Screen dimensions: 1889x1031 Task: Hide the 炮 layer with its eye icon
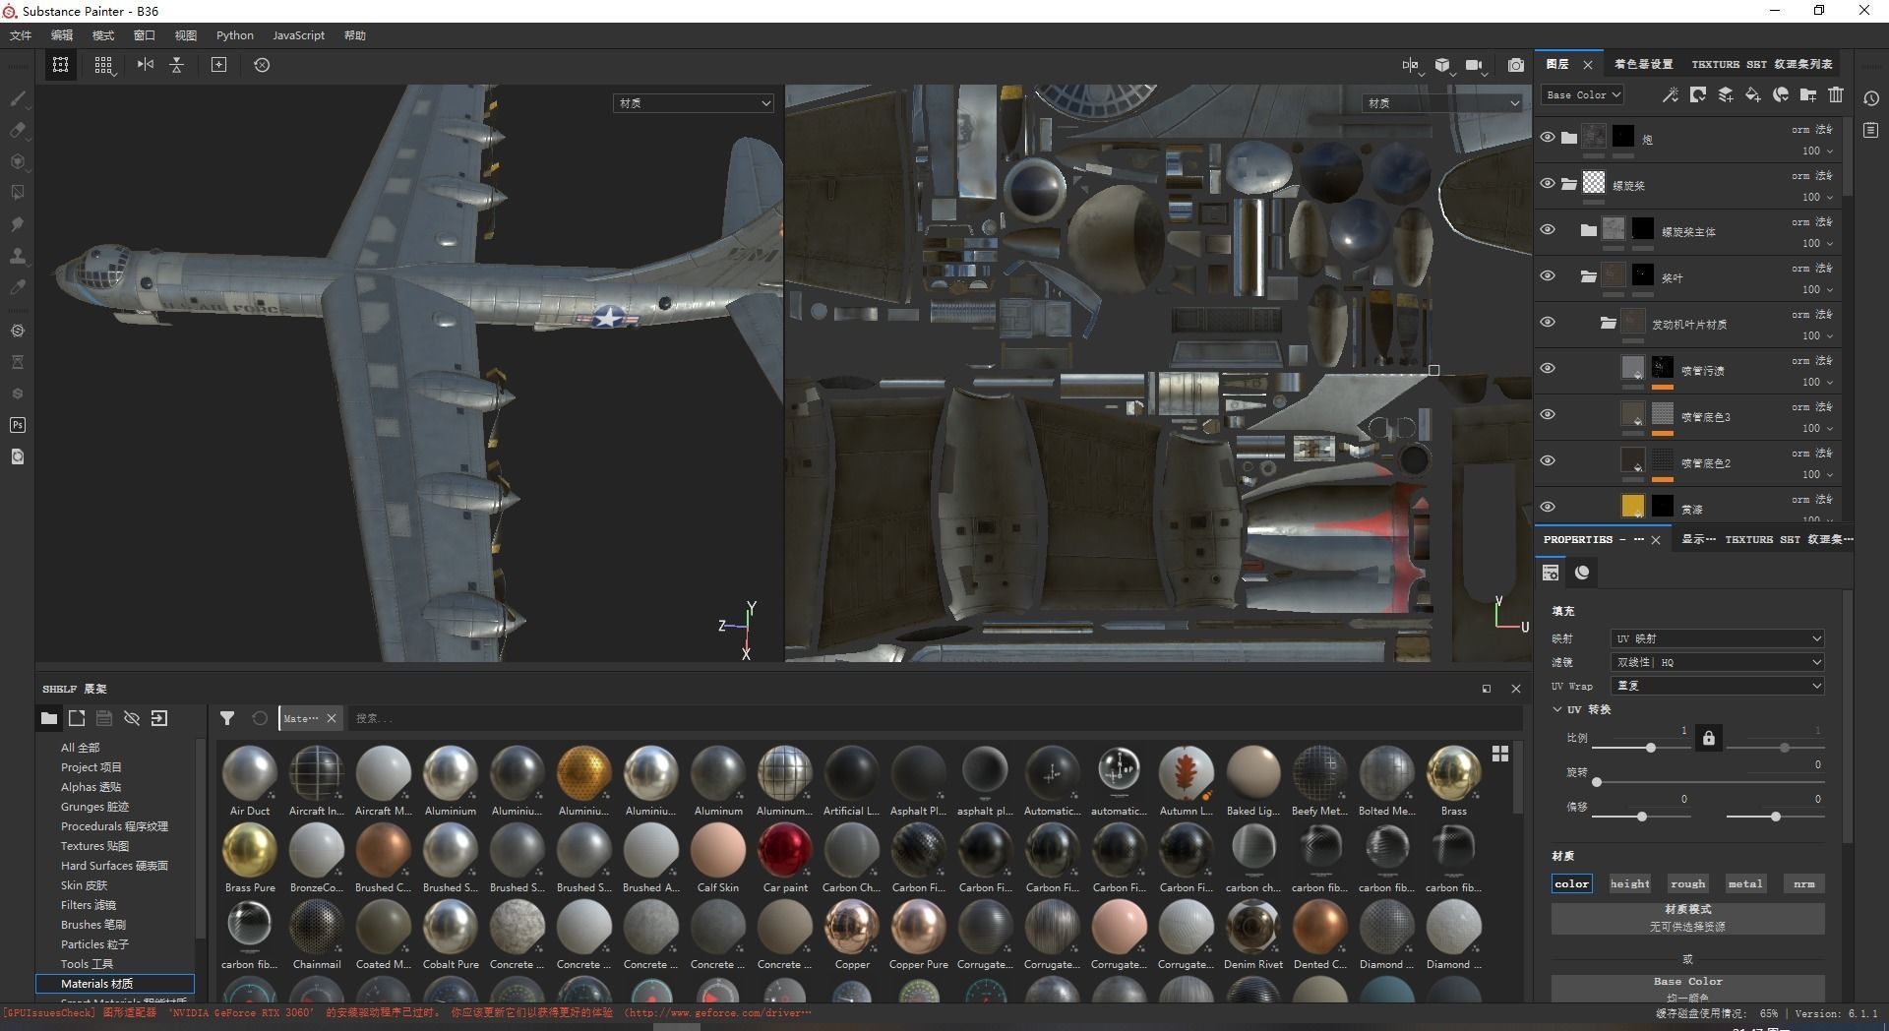pos(1548,138)
